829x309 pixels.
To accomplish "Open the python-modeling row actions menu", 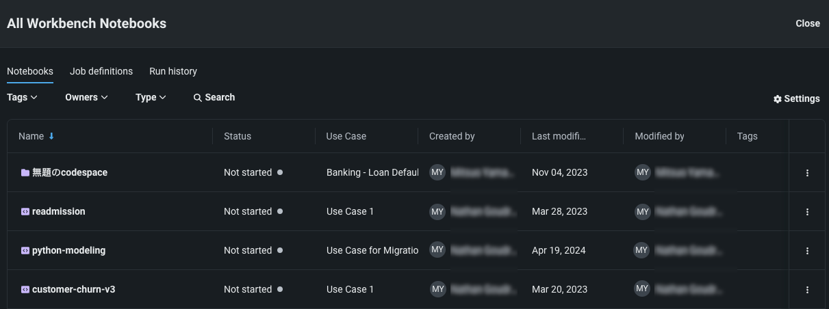I will coord(807,251).
